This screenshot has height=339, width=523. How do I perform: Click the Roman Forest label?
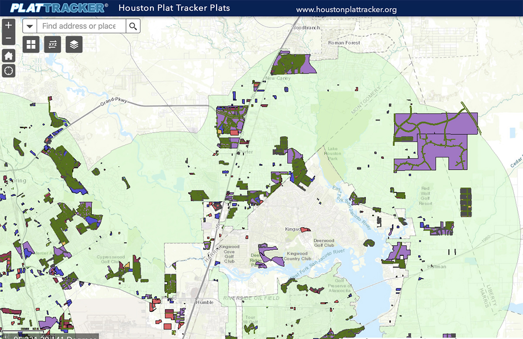coord(344,43)
